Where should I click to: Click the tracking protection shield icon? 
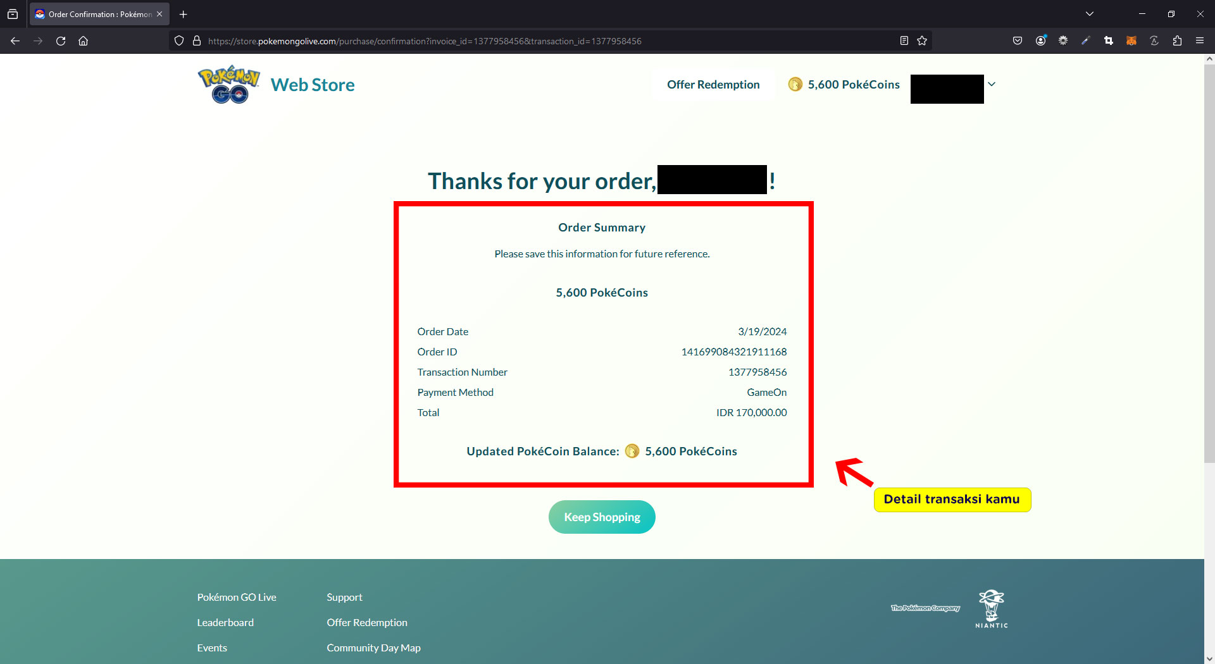(x=179, y=41)
